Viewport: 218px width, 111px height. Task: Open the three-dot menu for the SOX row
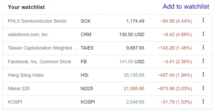tap(203, 21)
